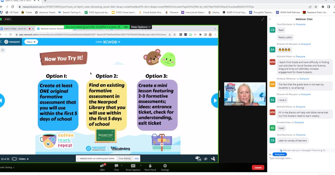The width and height of the screenshot is (335, 175).
Task: Reload the page in the browser
Action: [13, 7]
